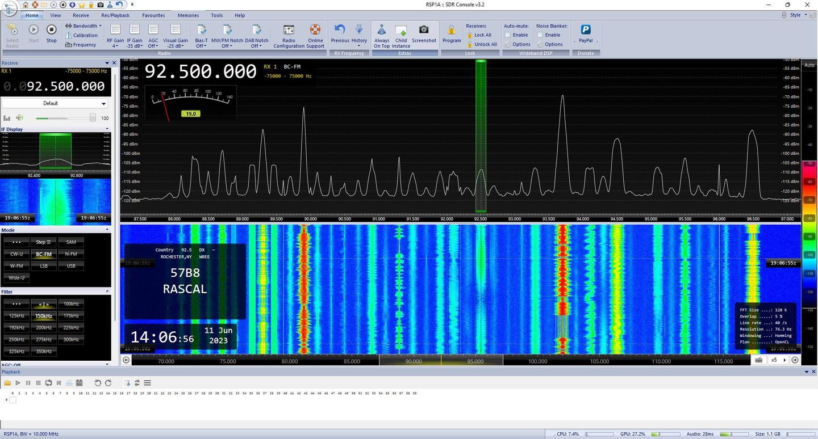Open the AGC Off dropdown
Viewport: 818px width, 439px height.
(x=153, y=36)
